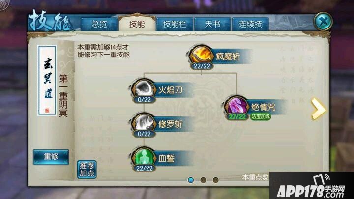This screenshot has height=199, width=354.
Task: Choose the green 血誓 skill icon
Action: [144, 157]
